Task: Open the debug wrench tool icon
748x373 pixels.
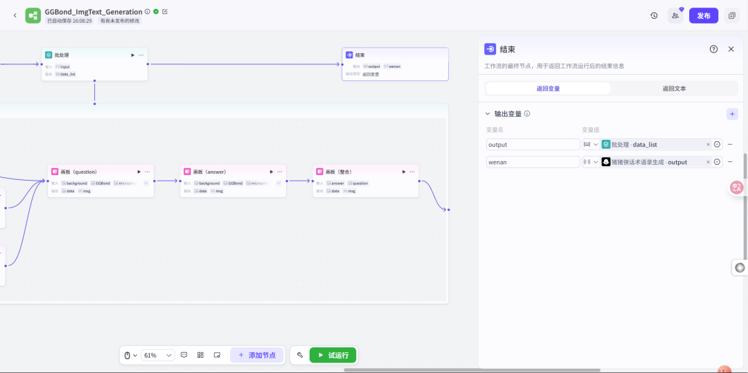Action: click(300, 355)
